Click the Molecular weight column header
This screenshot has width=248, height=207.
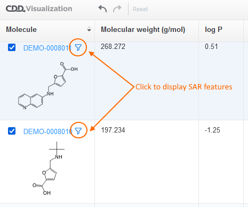(143, 30)
